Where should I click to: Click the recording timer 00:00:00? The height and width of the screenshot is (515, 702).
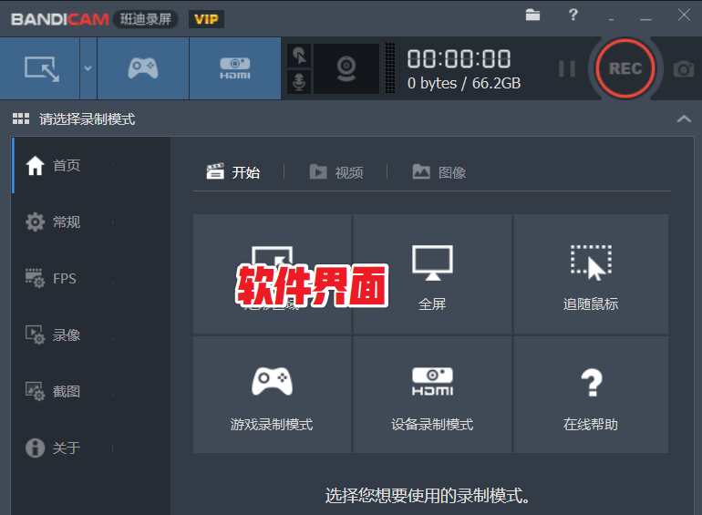point(459,59)
